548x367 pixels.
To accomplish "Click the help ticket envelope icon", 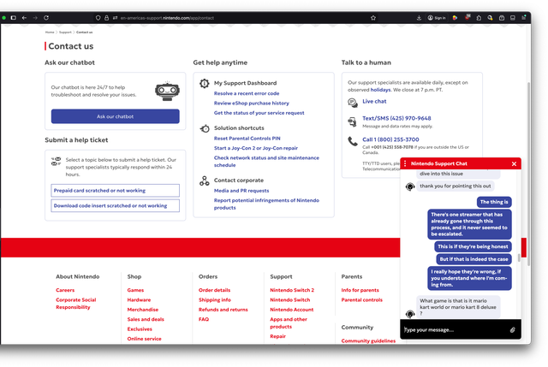I will coord(56,162).
